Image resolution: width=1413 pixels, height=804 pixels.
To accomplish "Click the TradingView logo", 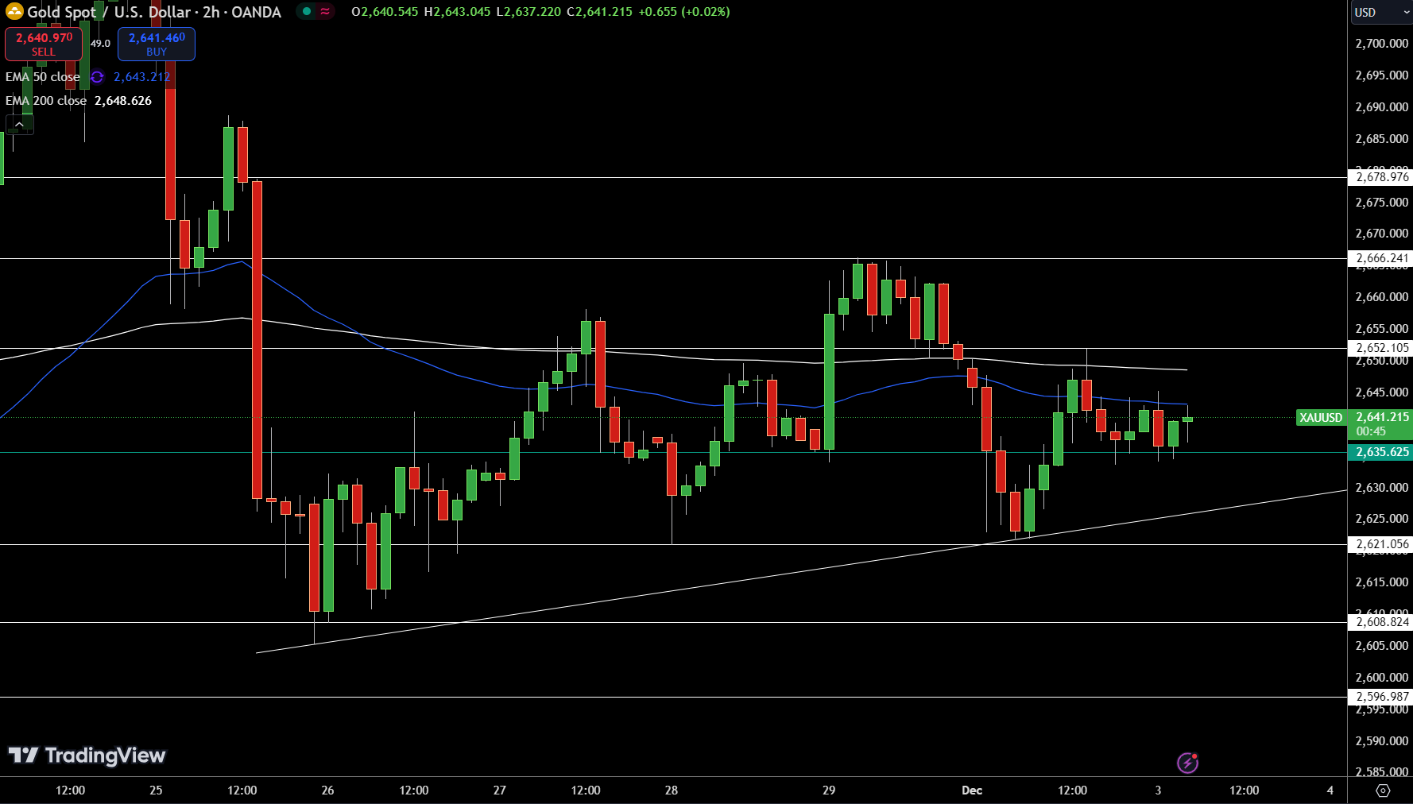I will pyautogui.click(x=87, y=756).
